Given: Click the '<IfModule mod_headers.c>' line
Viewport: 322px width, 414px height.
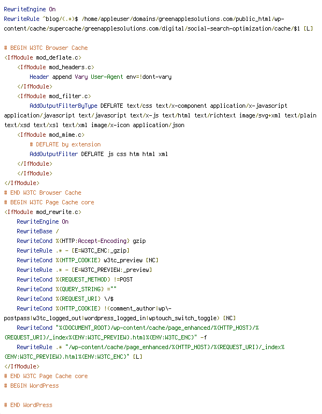Looking at the screenshot, I should 55,67.
